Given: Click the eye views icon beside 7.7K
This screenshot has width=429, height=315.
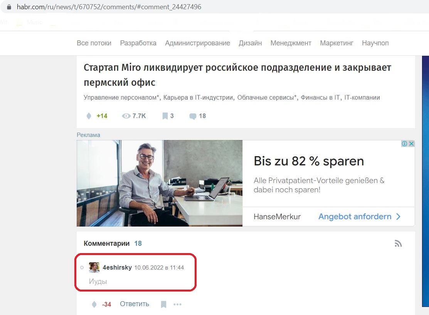Looking at the screenshot, I should coord(126,116).
